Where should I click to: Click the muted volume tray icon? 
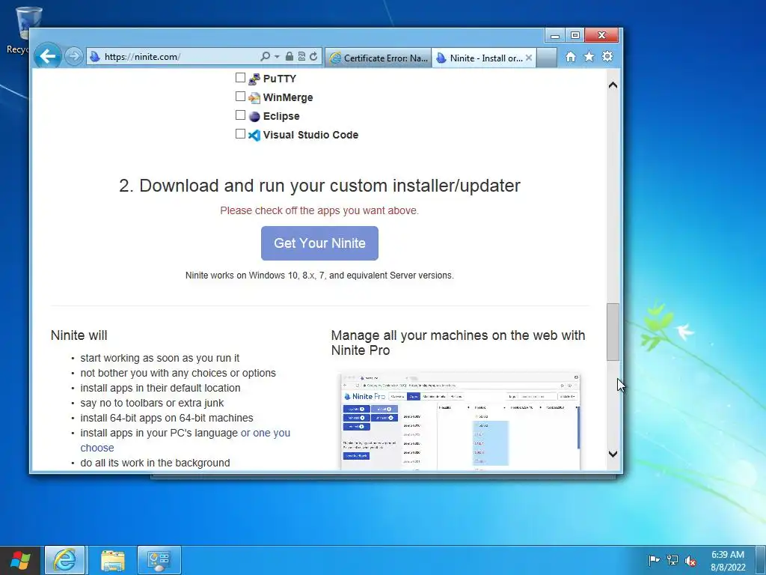coord(690,561)
